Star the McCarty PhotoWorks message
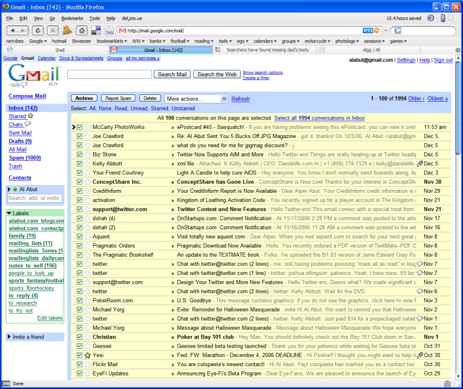This screenshot has width=463, height=389. click(x=88, y=127)
